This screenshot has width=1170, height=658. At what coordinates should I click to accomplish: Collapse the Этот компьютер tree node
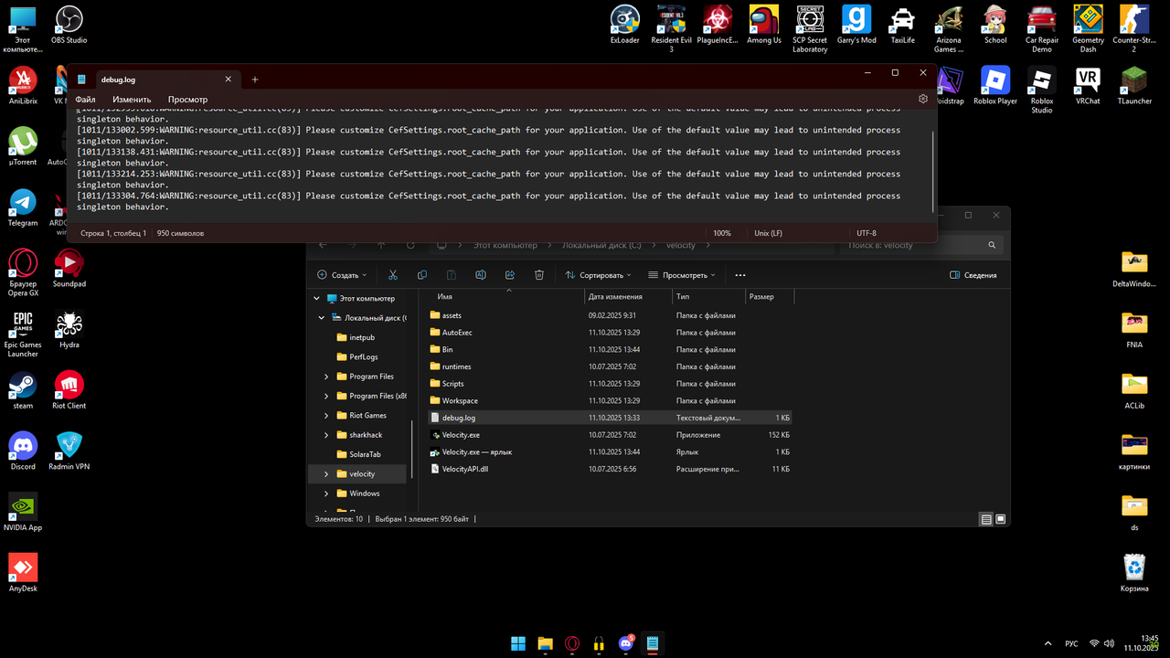(317, 298)
